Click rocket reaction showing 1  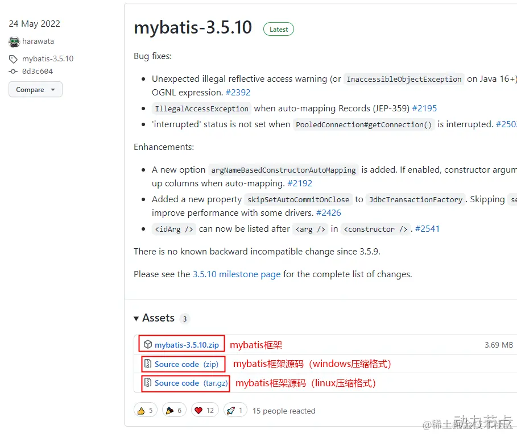pos(235,410)
